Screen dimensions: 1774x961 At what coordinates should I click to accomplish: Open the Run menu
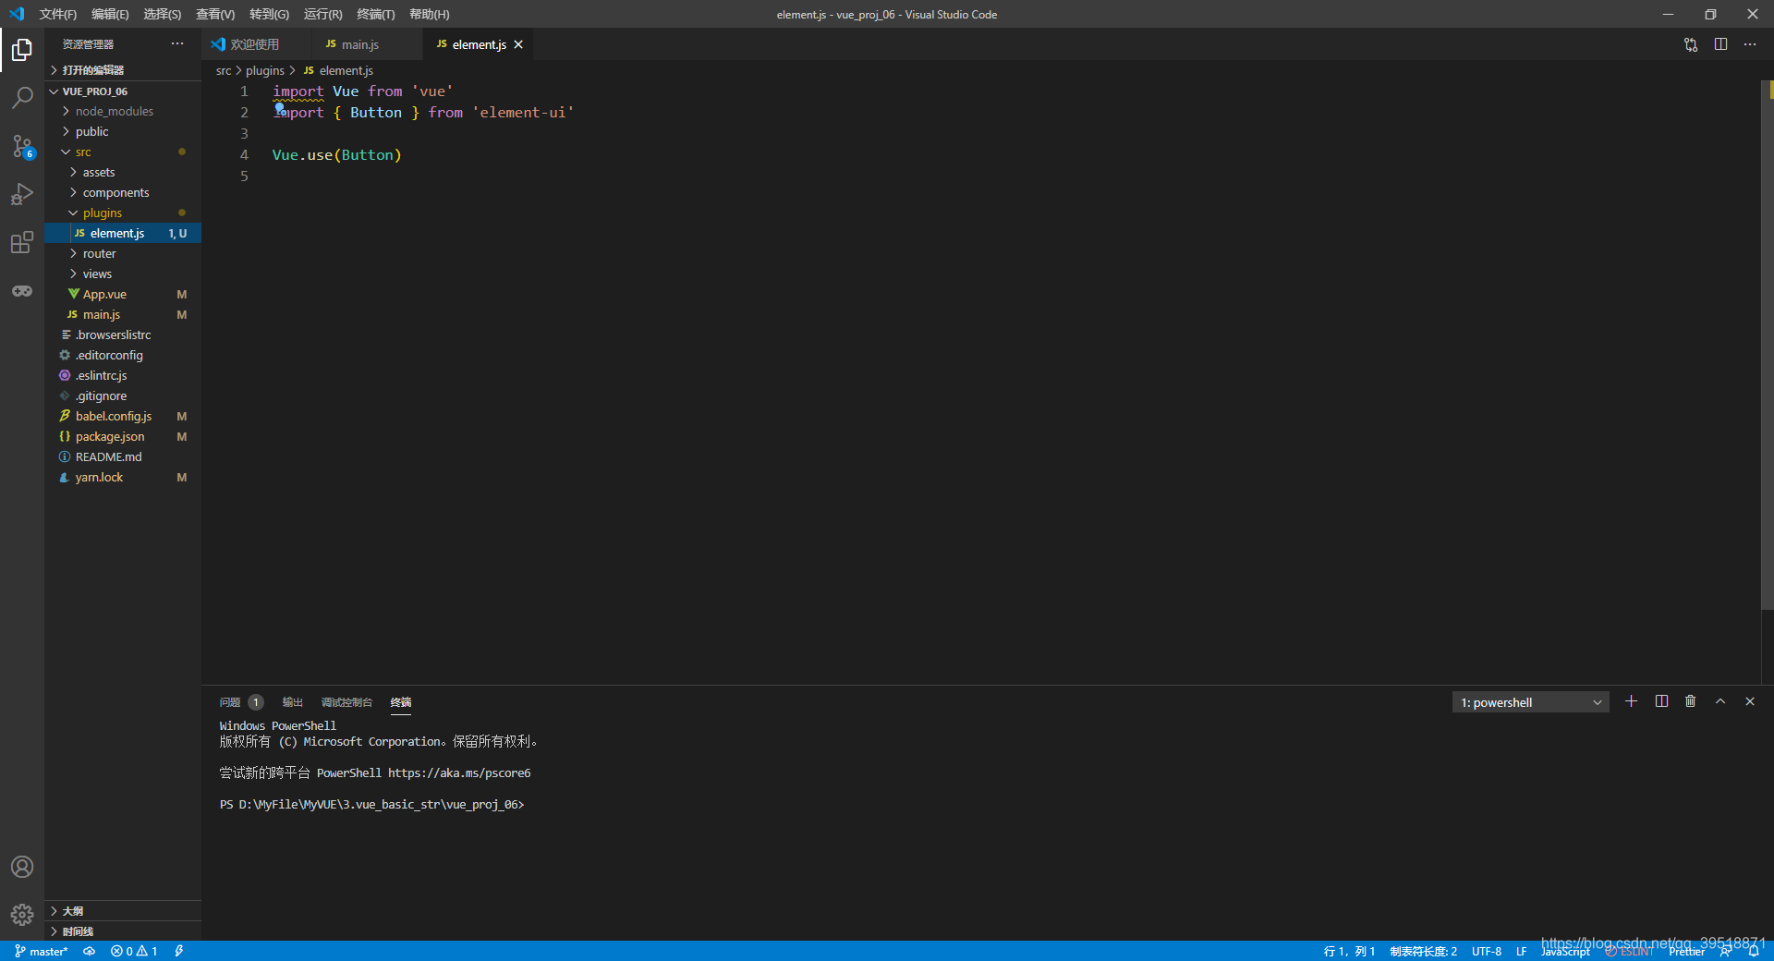pyautogui.click(x=322, y=14)
